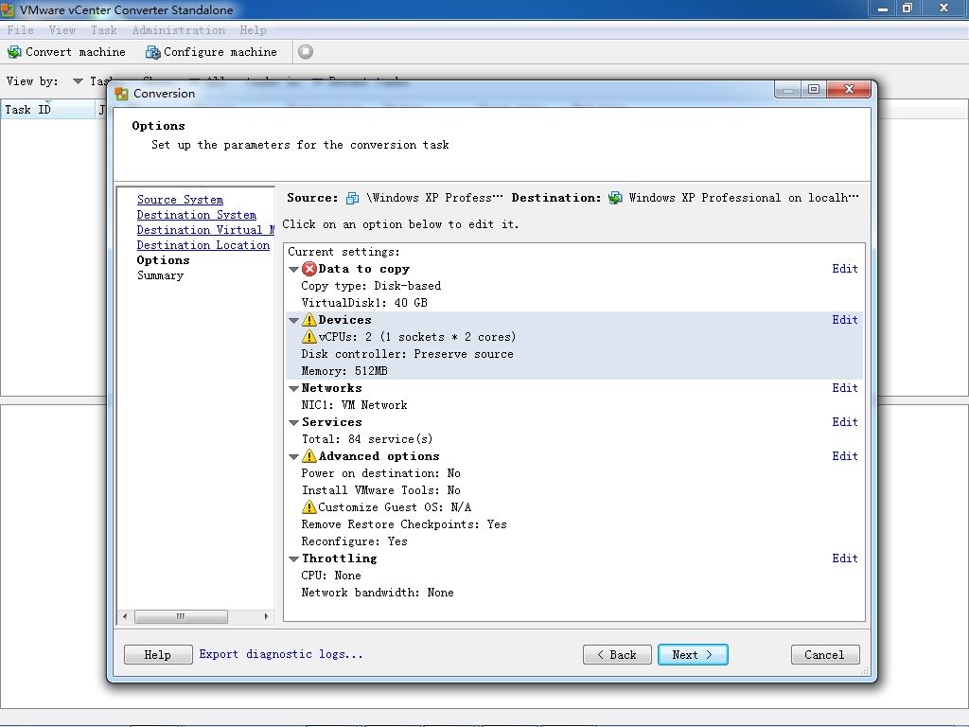Click the round stop task icon
Image resolution: width=969 pixels, height=727 pixels.
(306, 52)
